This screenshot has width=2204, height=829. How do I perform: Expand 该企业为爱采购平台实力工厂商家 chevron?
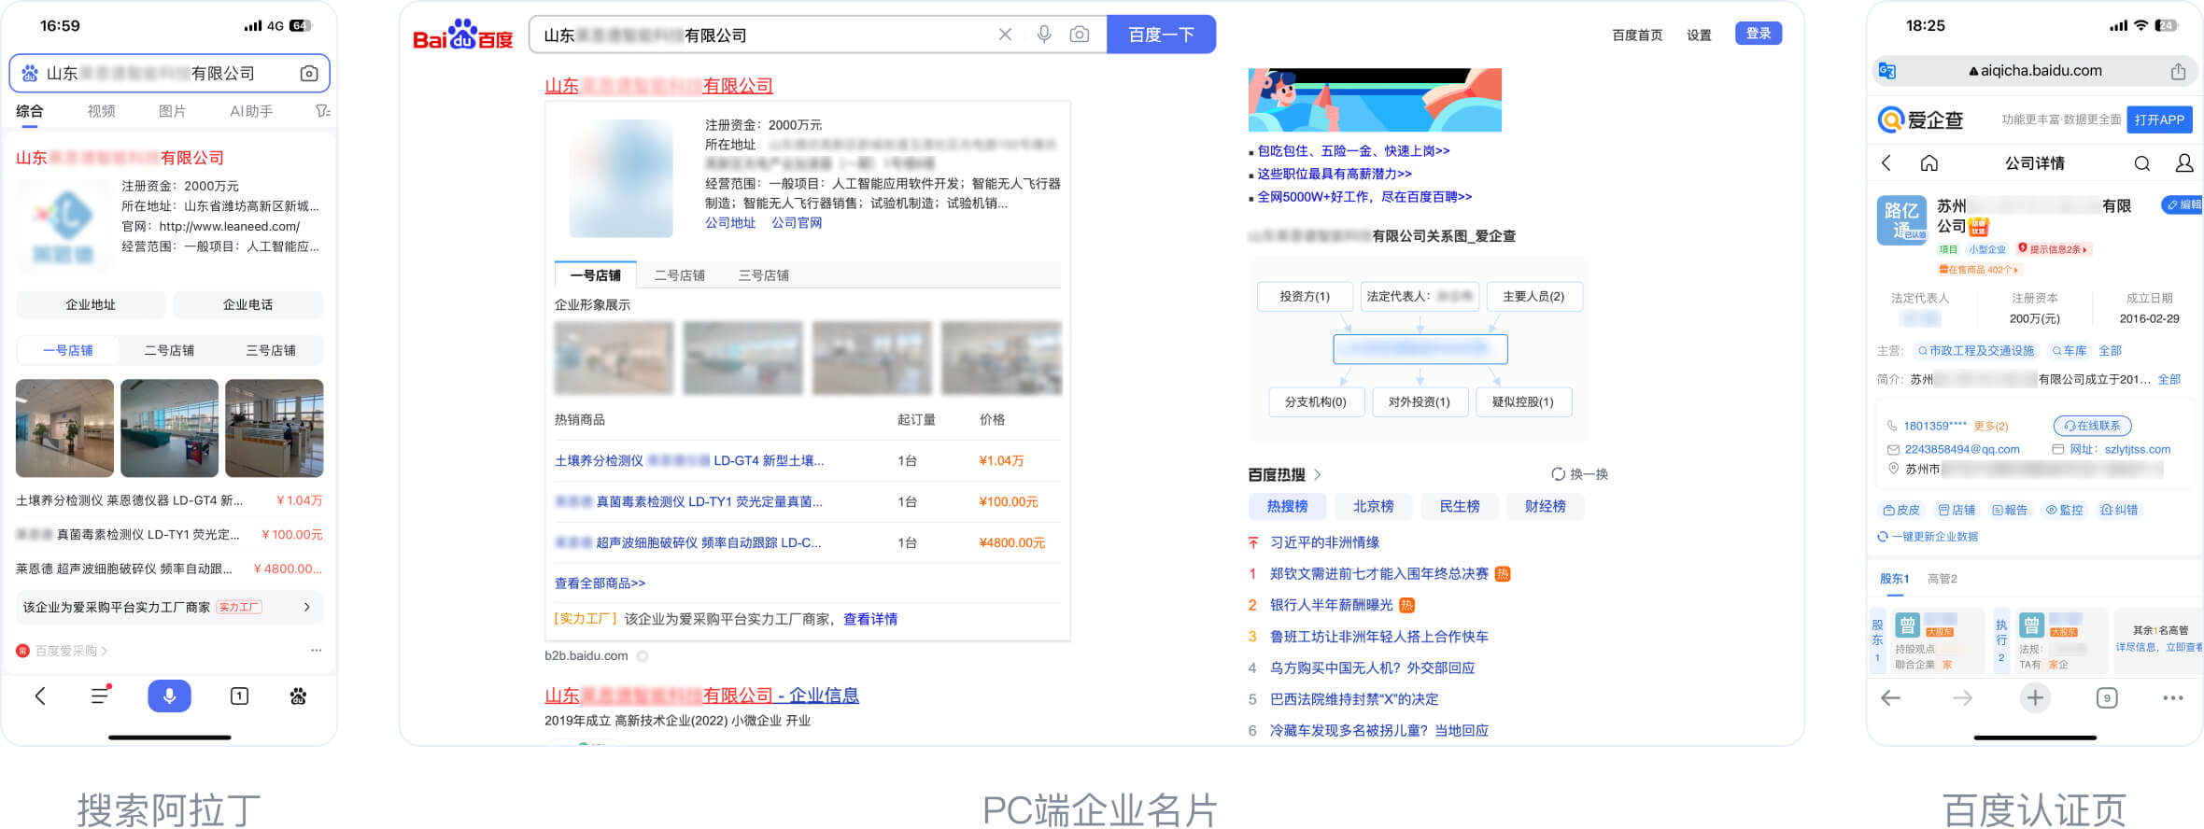[x=307, y=607]
